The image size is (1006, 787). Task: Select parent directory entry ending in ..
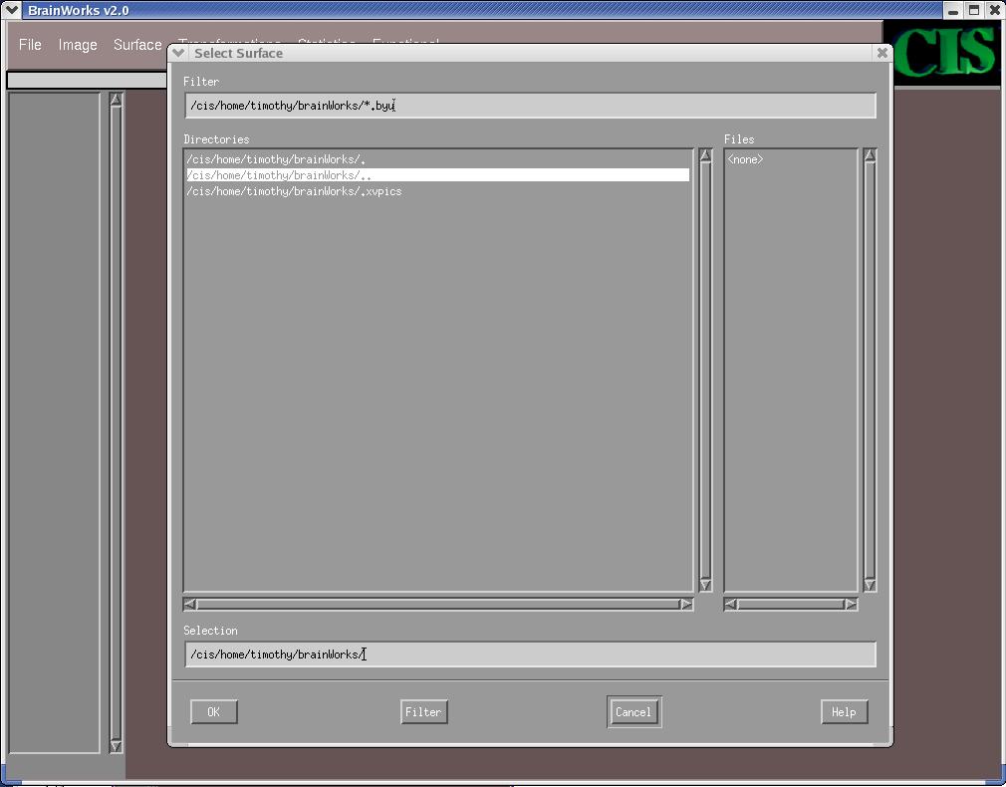tap(437, 174)
